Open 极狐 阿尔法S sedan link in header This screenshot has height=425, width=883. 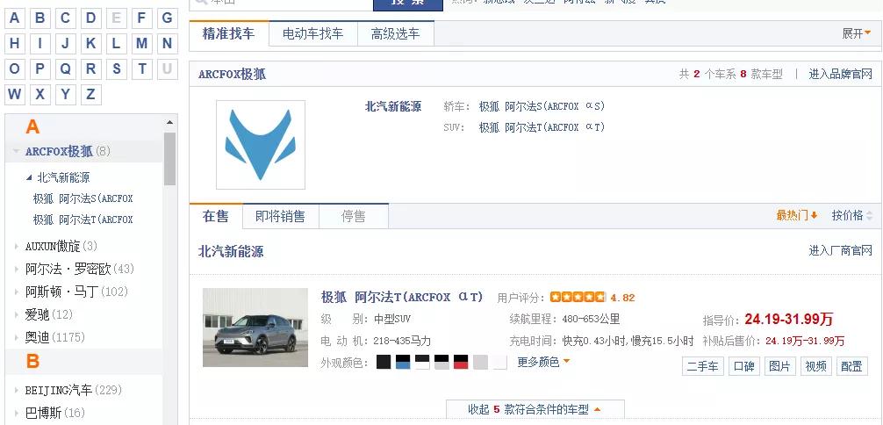pos(542,106)
